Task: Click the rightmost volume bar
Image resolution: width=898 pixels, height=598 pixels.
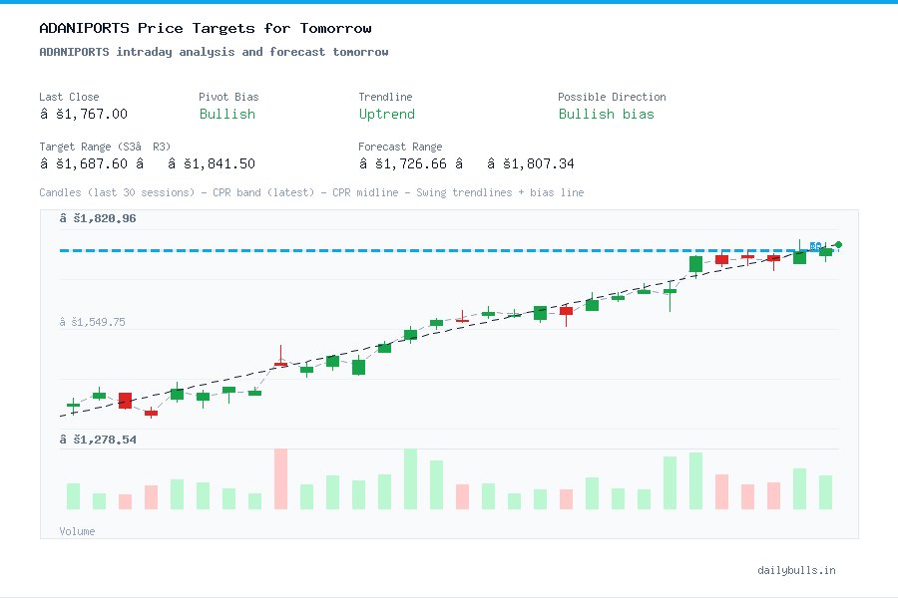Action: point(825,492)
